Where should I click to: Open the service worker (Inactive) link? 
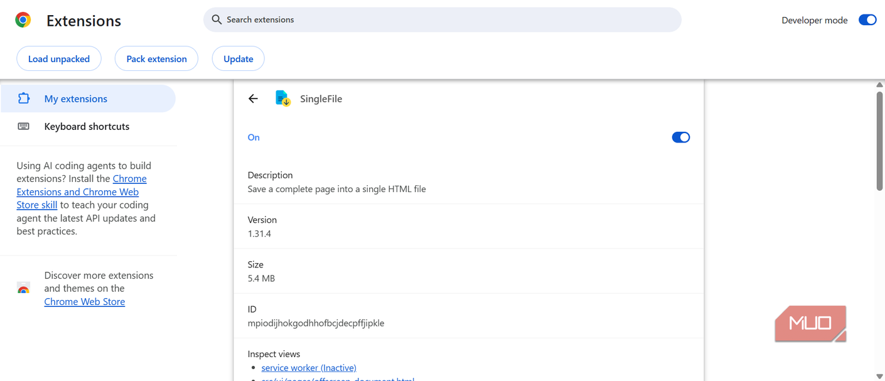309,368
